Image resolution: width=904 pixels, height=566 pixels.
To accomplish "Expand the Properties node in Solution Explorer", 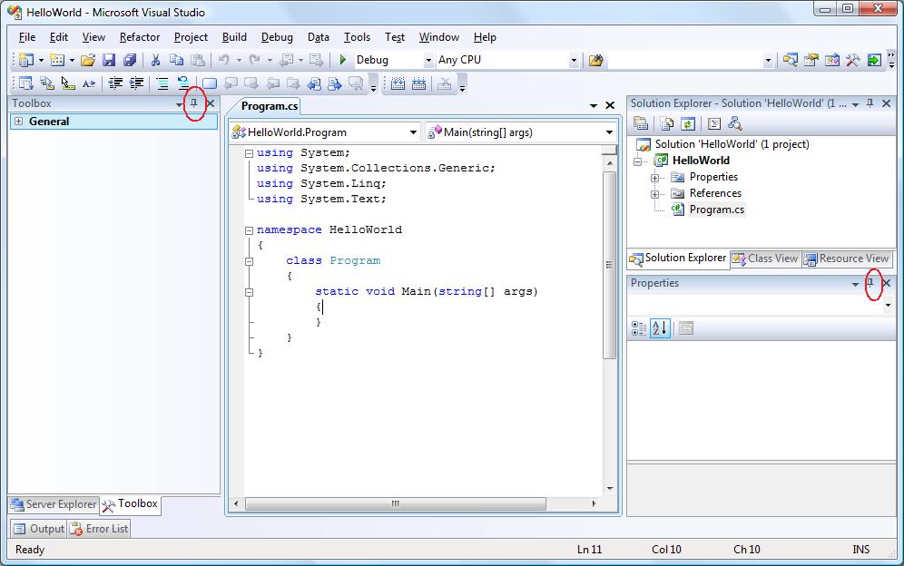I will pos(655,178).
